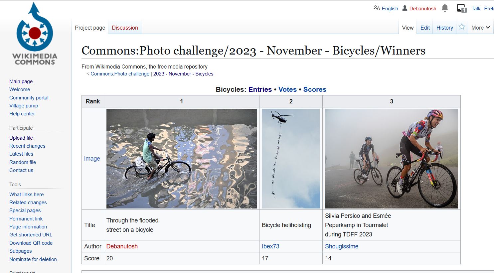Viewport: 494px width, 273px height.
Task: Visit author Ibex73's user page
Action: [x=270, y=246]
